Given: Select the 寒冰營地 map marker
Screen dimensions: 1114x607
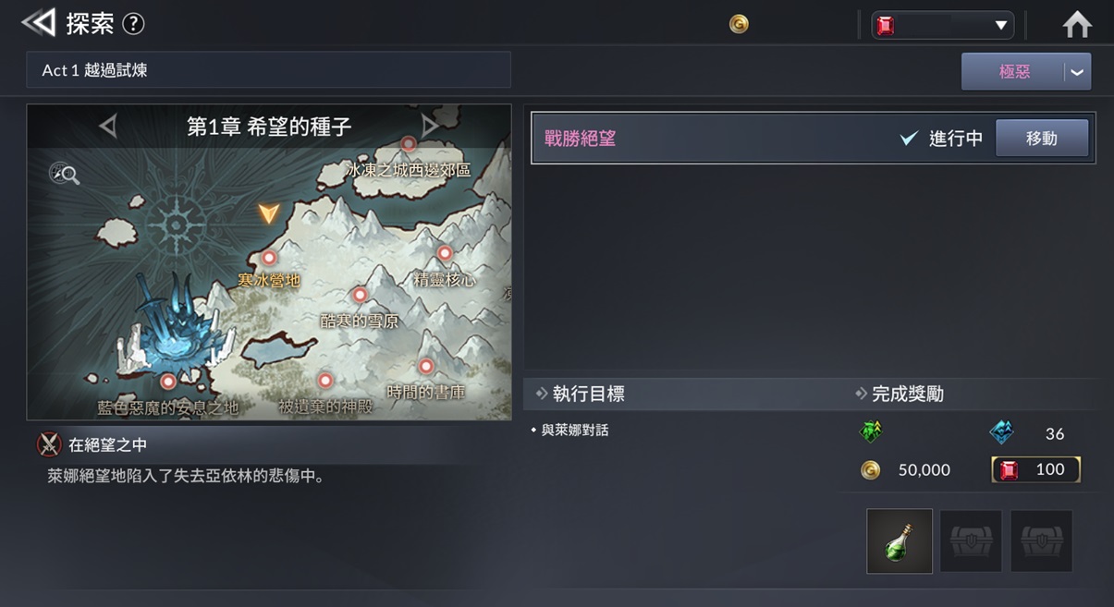Looking at the screenshot, I should [269, 258].
